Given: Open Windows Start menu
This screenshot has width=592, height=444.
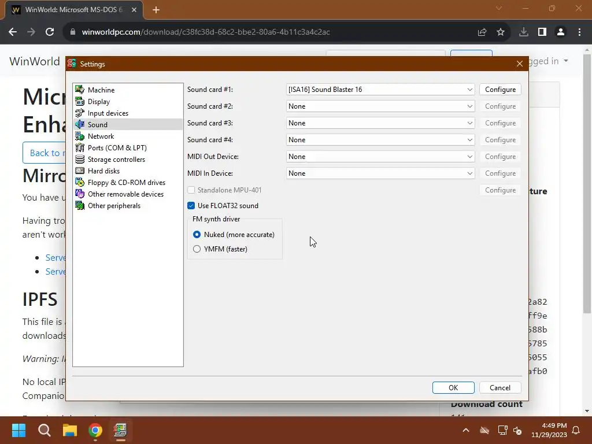Looking at the screenshot, I should [x=18, y=430].
